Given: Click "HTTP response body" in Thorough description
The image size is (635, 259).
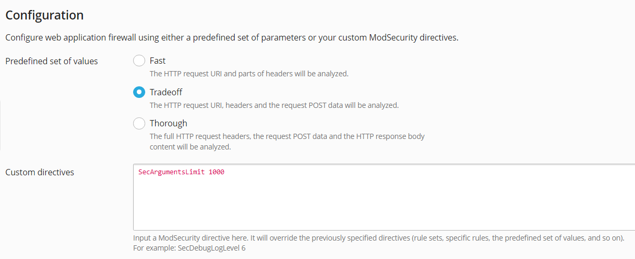Looking at the screenshot, I should coord(390,136).
